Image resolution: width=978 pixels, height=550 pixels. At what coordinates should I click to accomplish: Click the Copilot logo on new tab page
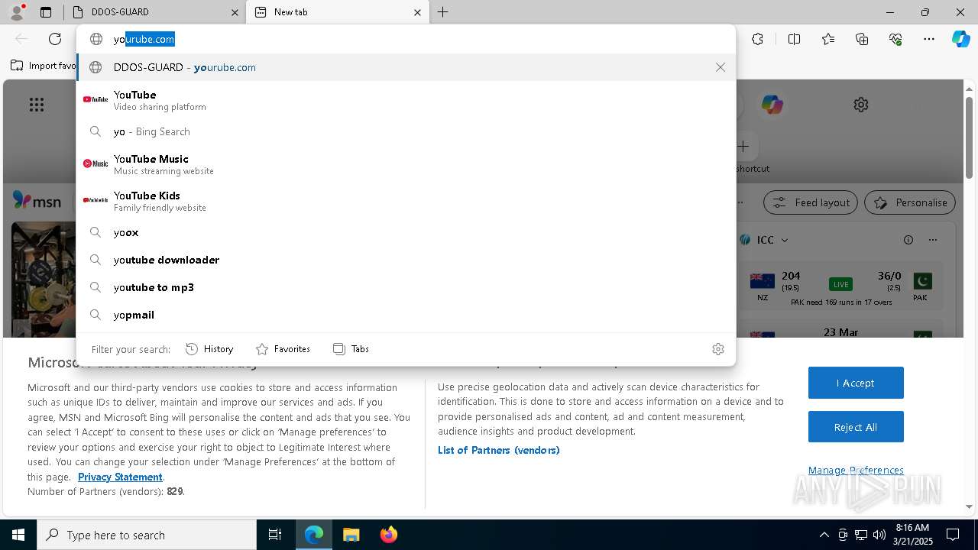click(772, 105)
